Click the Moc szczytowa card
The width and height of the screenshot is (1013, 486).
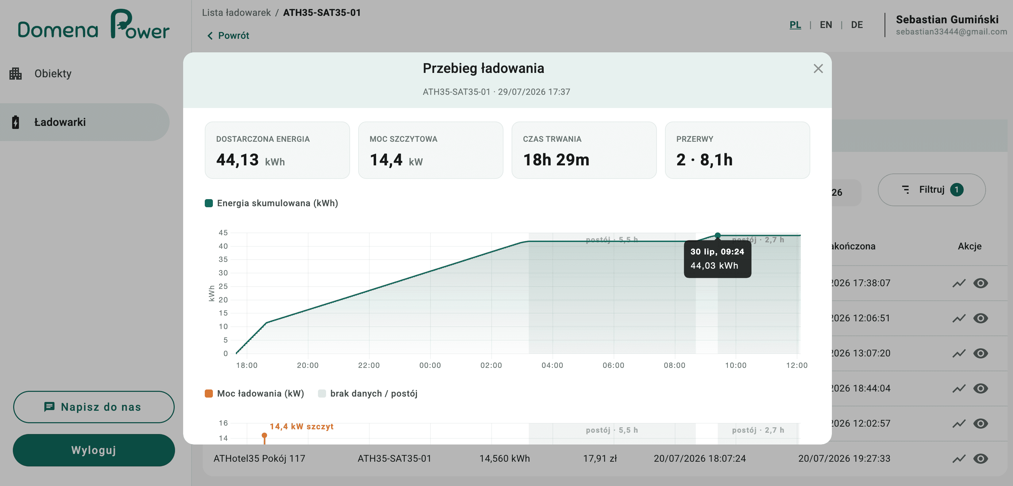430,150
